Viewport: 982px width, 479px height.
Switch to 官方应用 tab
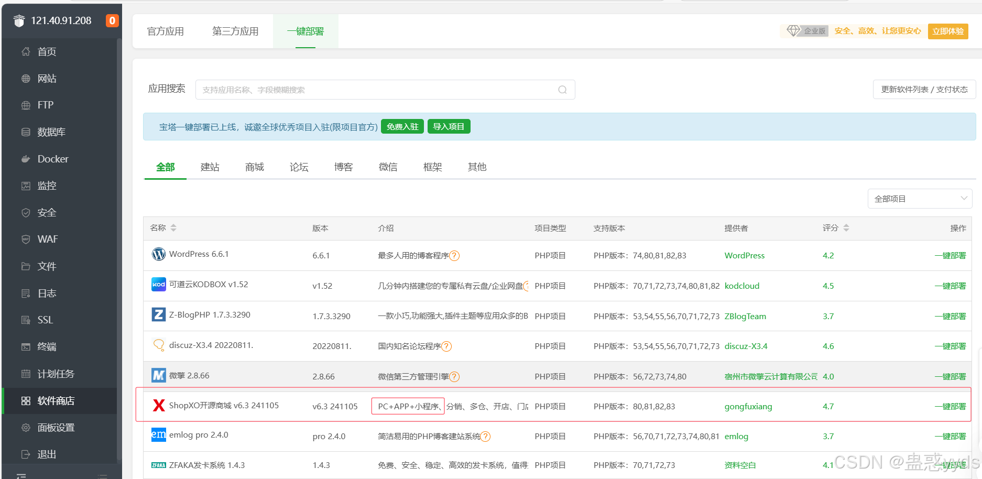[x=166, y=31]
